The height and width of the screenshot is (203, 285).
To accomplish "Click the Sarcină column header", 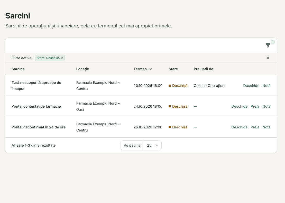I will 18,69.
